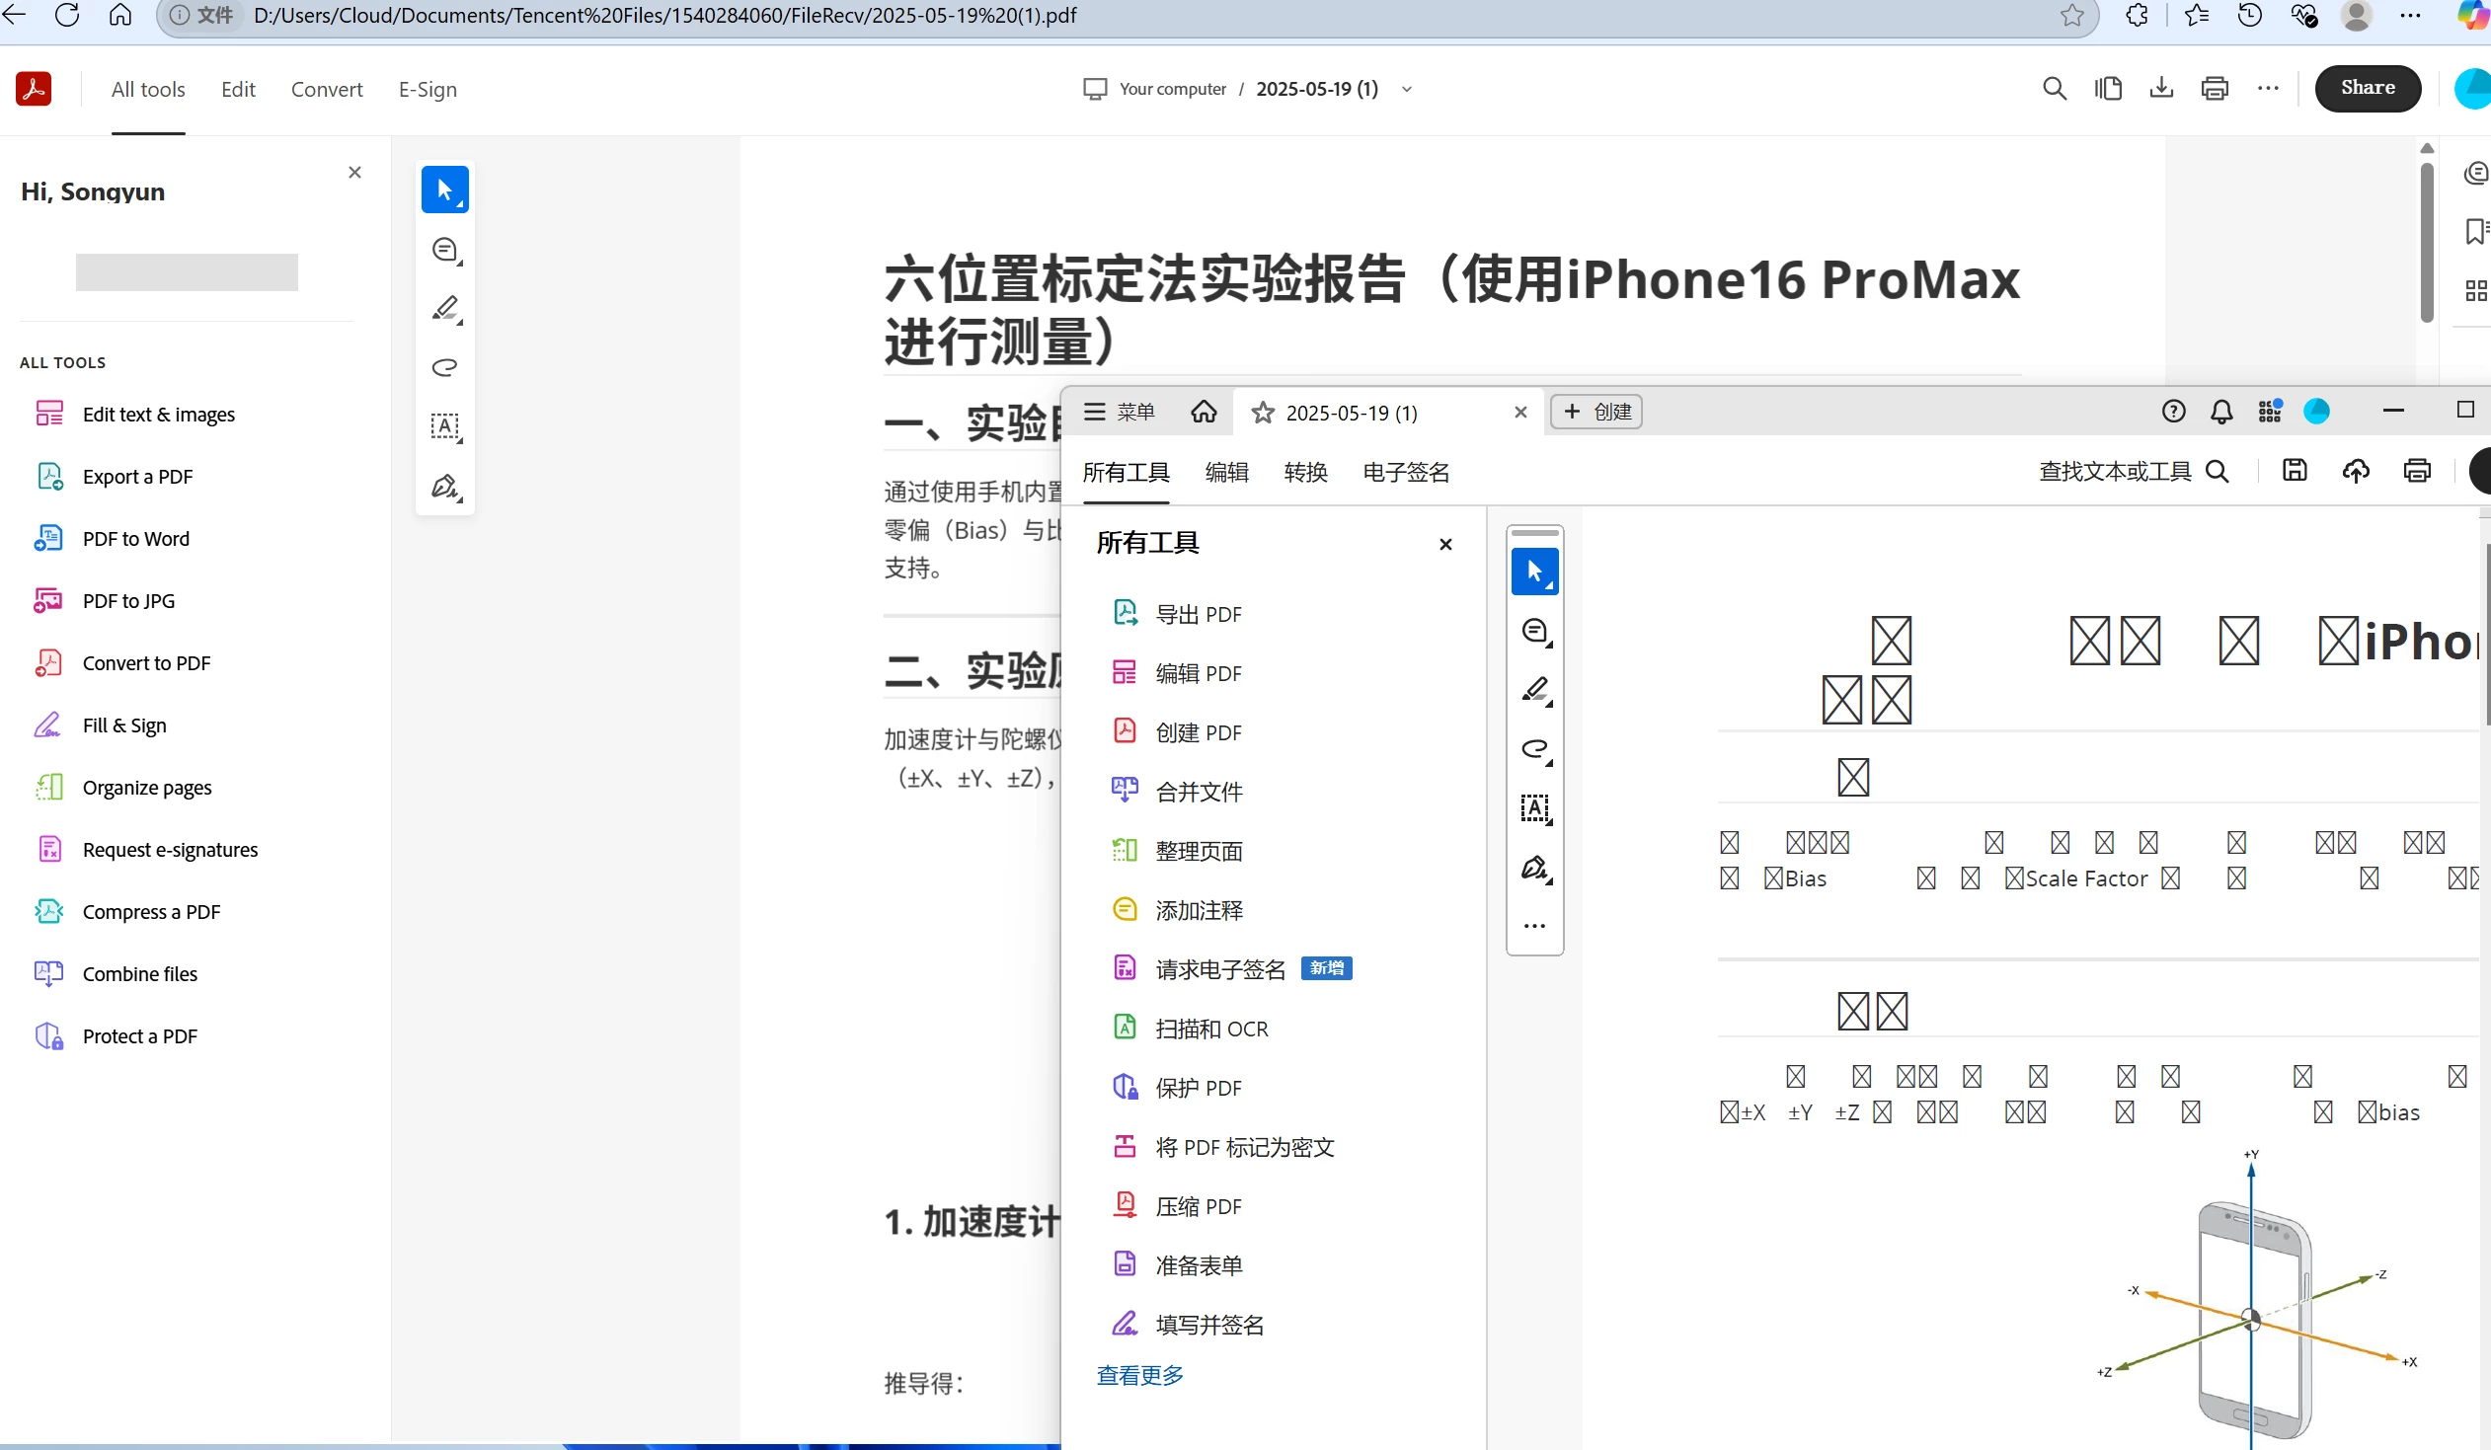The width and height of the screenshot is (2491, 1450).
Task: Click the Share button
Action: (x=2367, y=88)
